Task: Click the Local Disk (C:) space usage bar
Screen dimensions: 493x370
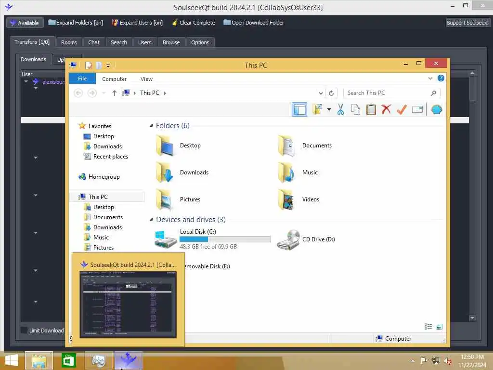Action: (225, 239)
